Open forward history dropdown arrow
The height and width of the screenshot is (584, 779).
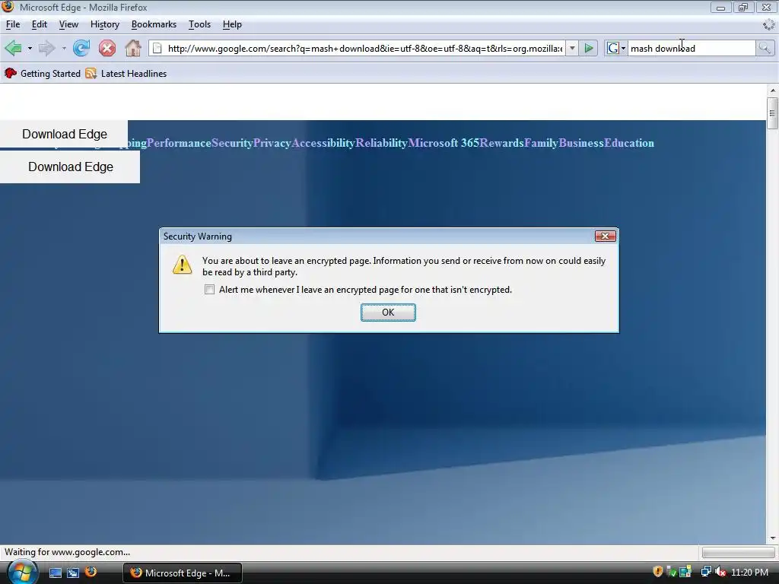pos(64,48)
